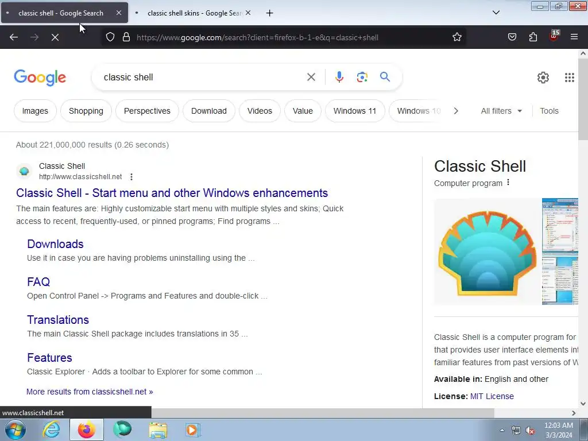Image resolution: width=588 pixels, height=441 pixels.
Task: Close the 'classic shell - Google Search' tab
Action: click(x=118, y=13)
